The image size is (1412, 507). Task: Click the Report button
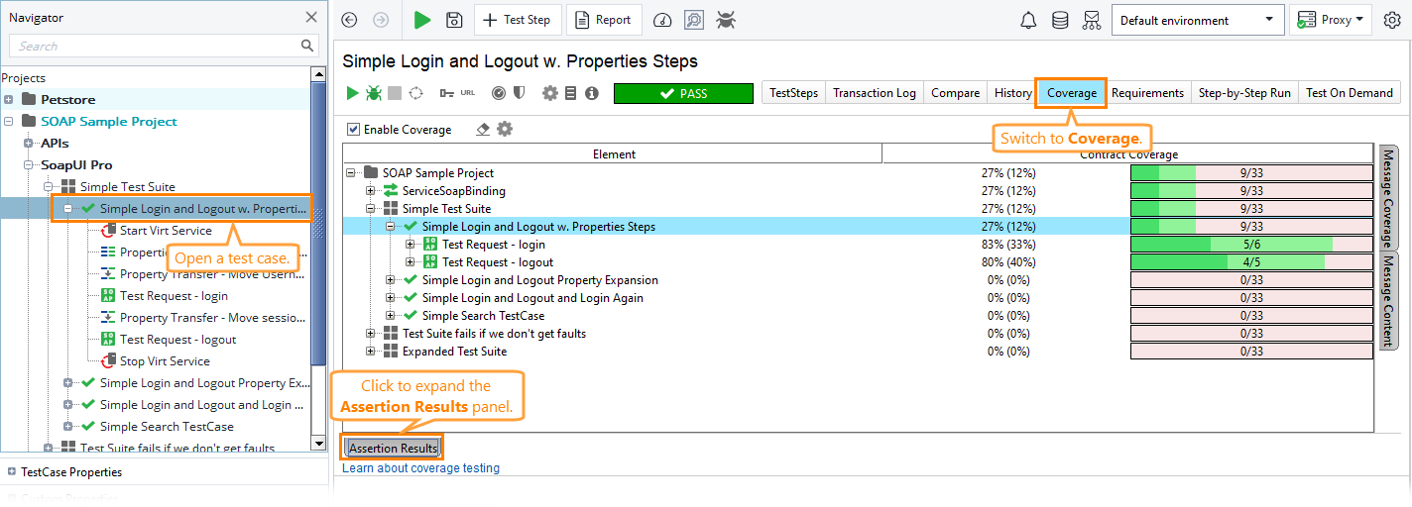[x=604, y=20]
